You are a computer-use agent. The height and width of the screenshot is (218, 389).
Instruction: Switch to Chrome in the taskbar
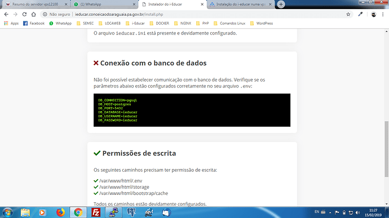[x=78, y=212]
